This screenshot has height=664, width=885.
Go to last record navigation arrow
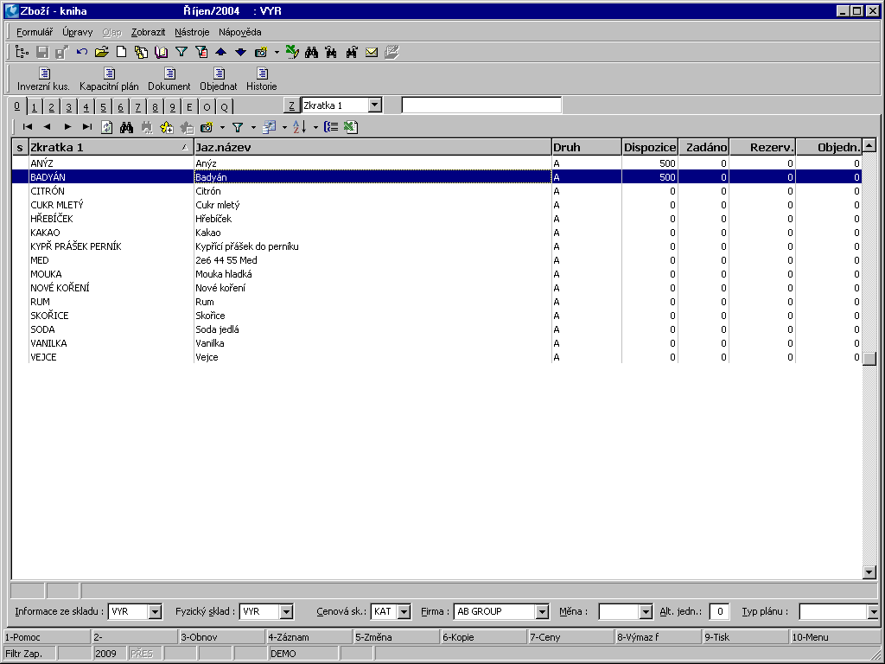tap(86, 127)
